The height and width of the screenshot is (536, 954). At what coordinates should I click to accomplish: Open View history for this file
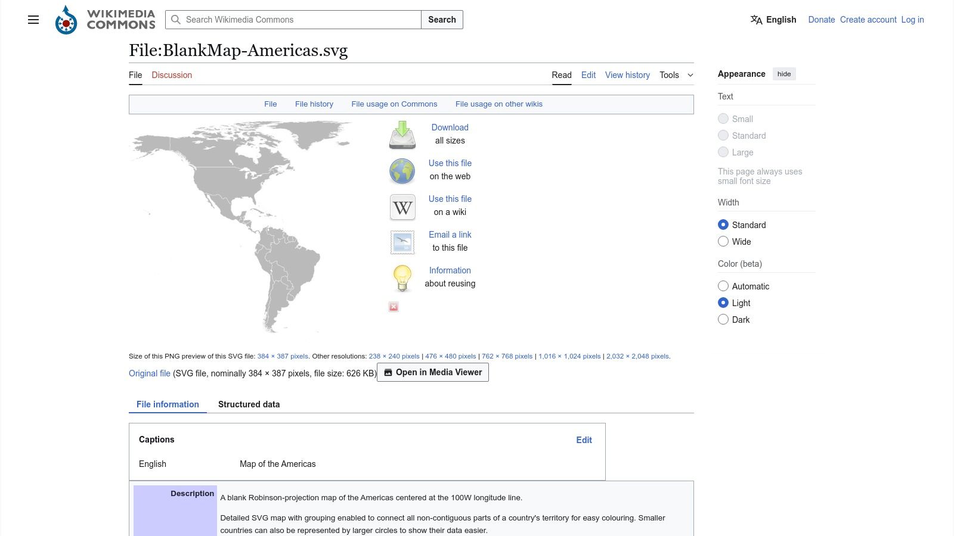click(627, 75)
